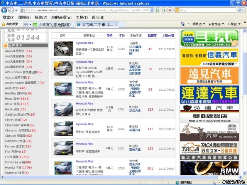The image size is (247, 185).
Task: Open the 安全性(S) command dropdown
Action: [x=216, y=24]
